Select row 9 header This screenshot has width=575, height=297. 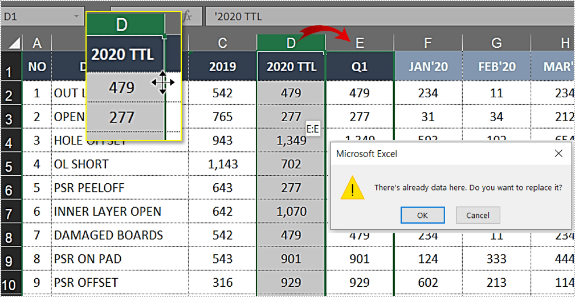(x=11, y=259)
